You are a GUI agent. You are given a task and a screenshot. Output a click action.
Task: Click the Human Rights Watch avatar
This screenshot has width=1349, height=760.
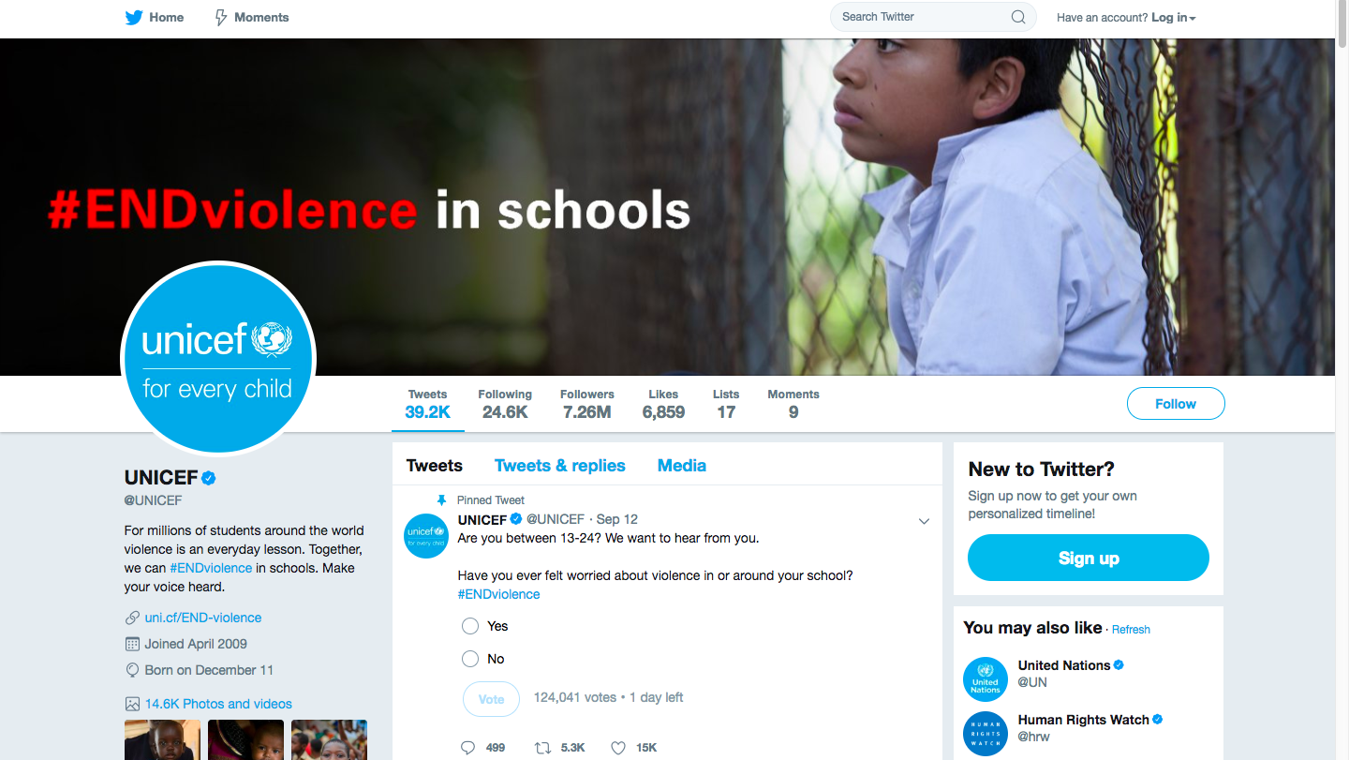point(986,734)
